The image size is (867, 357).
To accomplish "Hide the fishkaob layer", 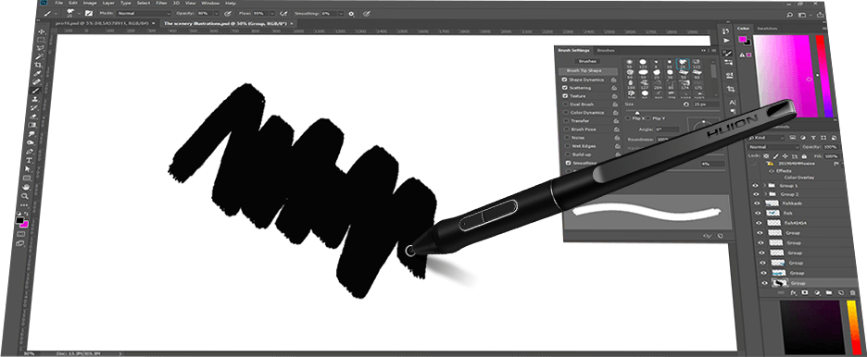I will point(758,203).
